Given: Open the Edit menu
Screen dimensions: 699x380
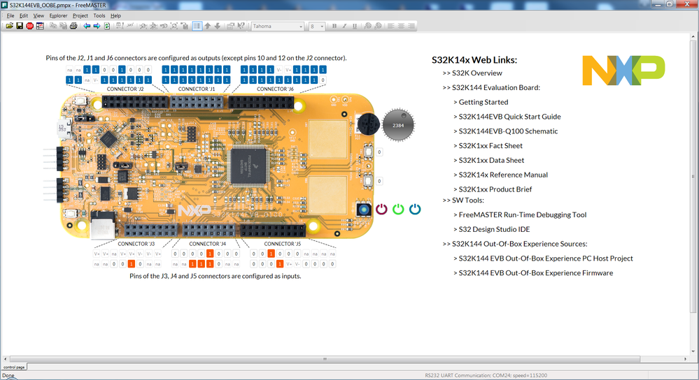Looking at the screenshot, I should tap(24, 15).
